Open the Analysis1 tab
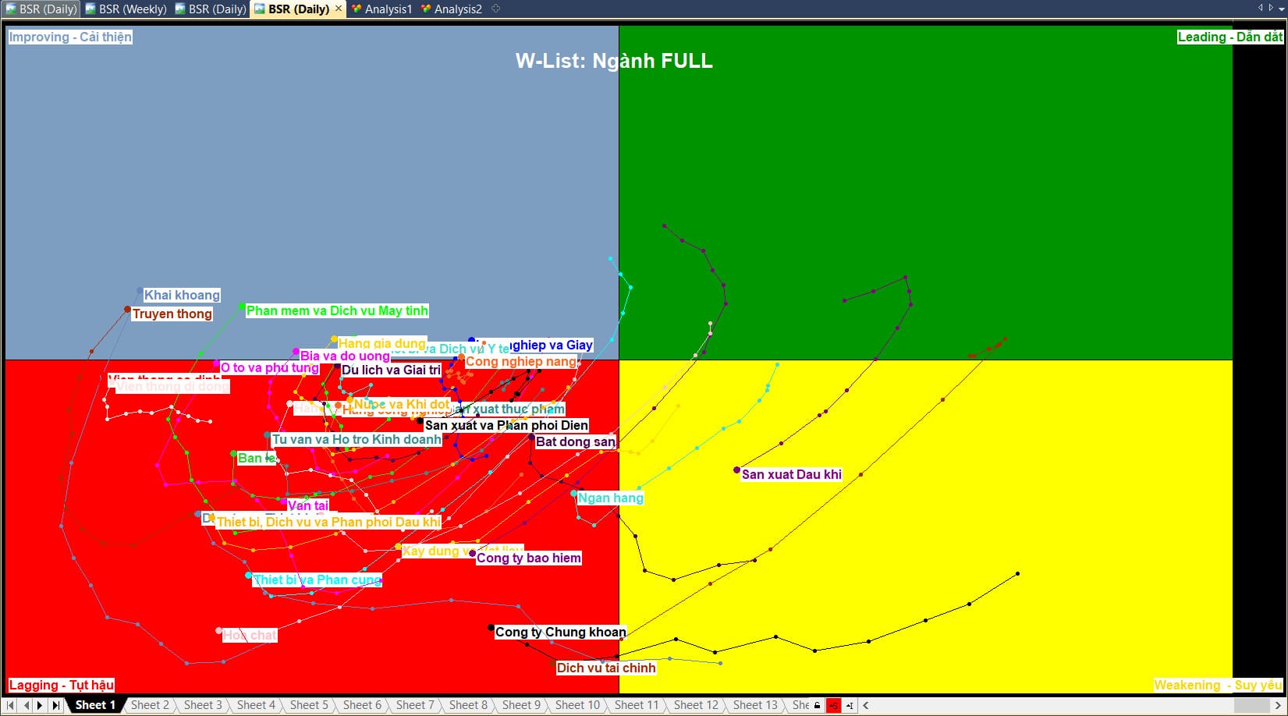1288x716 pixels. [x=381, y=9]
